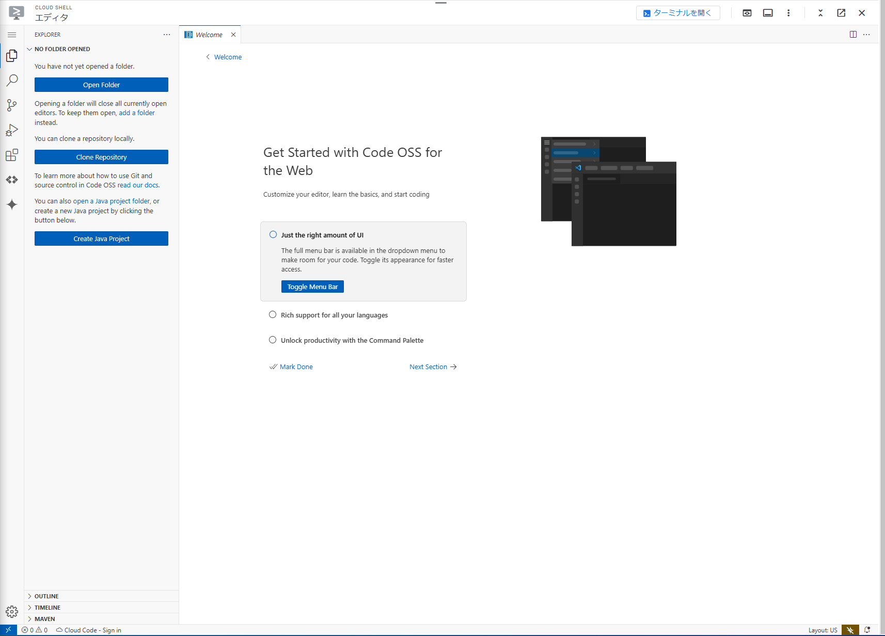
Task: Collapse the NO FOLDER OPENED section
Action: (101, 49)
